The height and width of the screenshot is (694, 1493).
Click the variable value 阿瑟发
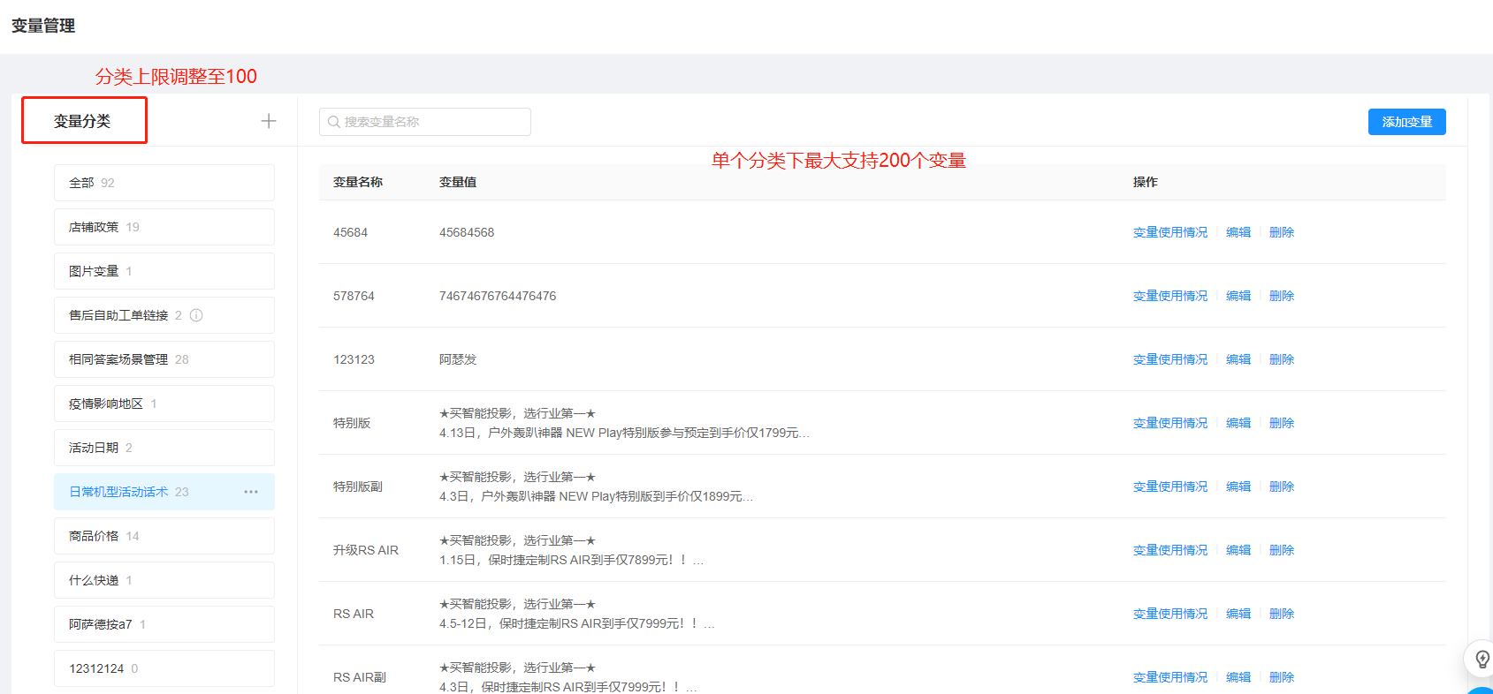pos(458,359)
